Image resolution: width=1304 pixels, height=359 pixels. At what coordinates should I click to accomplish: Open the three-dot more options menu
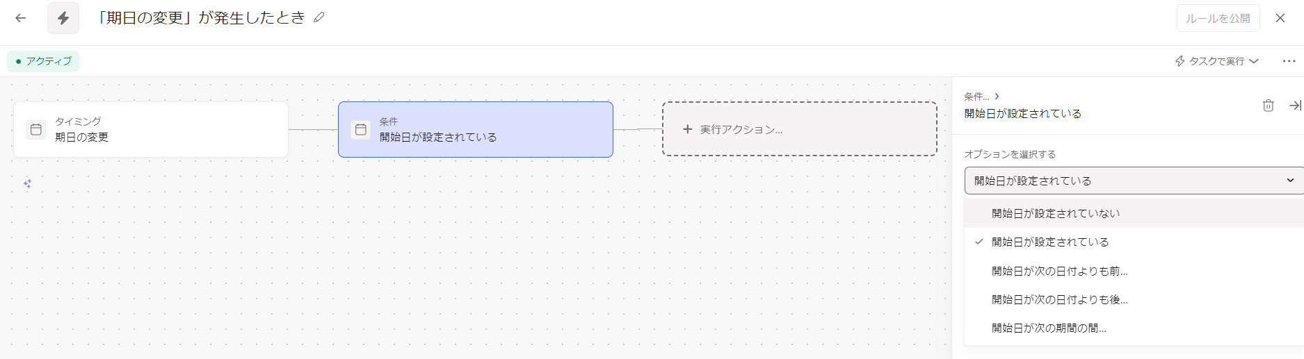point(1289,61)
